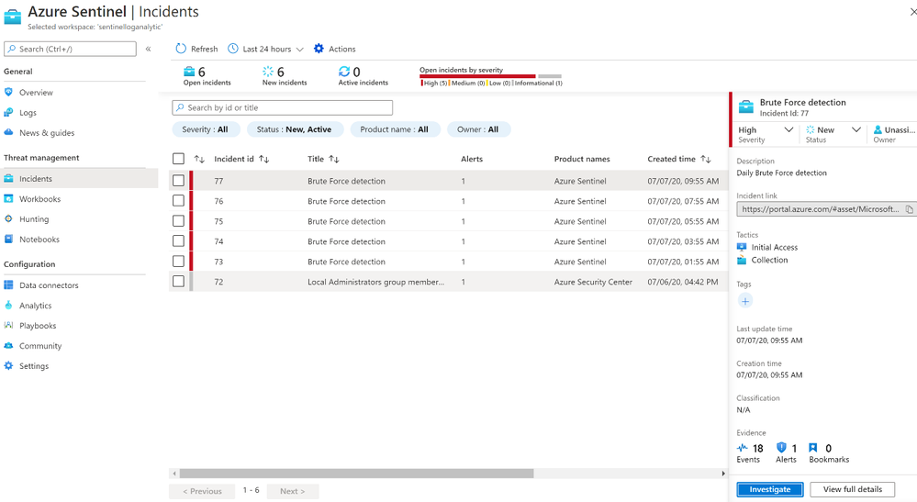Click the Active incidents sync icon
Image resolution: width=917 pixels, height=502 pixels.
[x=344, y=72]
